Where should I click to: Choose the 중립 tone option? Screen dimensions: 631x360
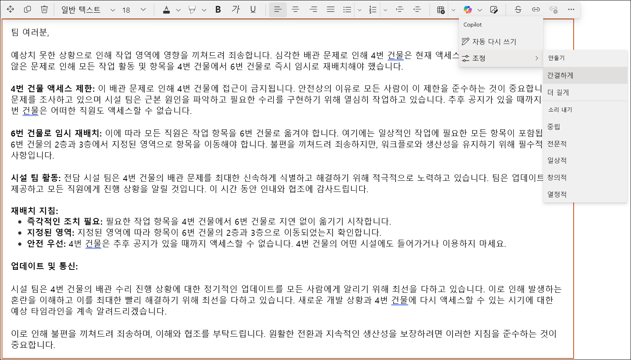[586, 127]
